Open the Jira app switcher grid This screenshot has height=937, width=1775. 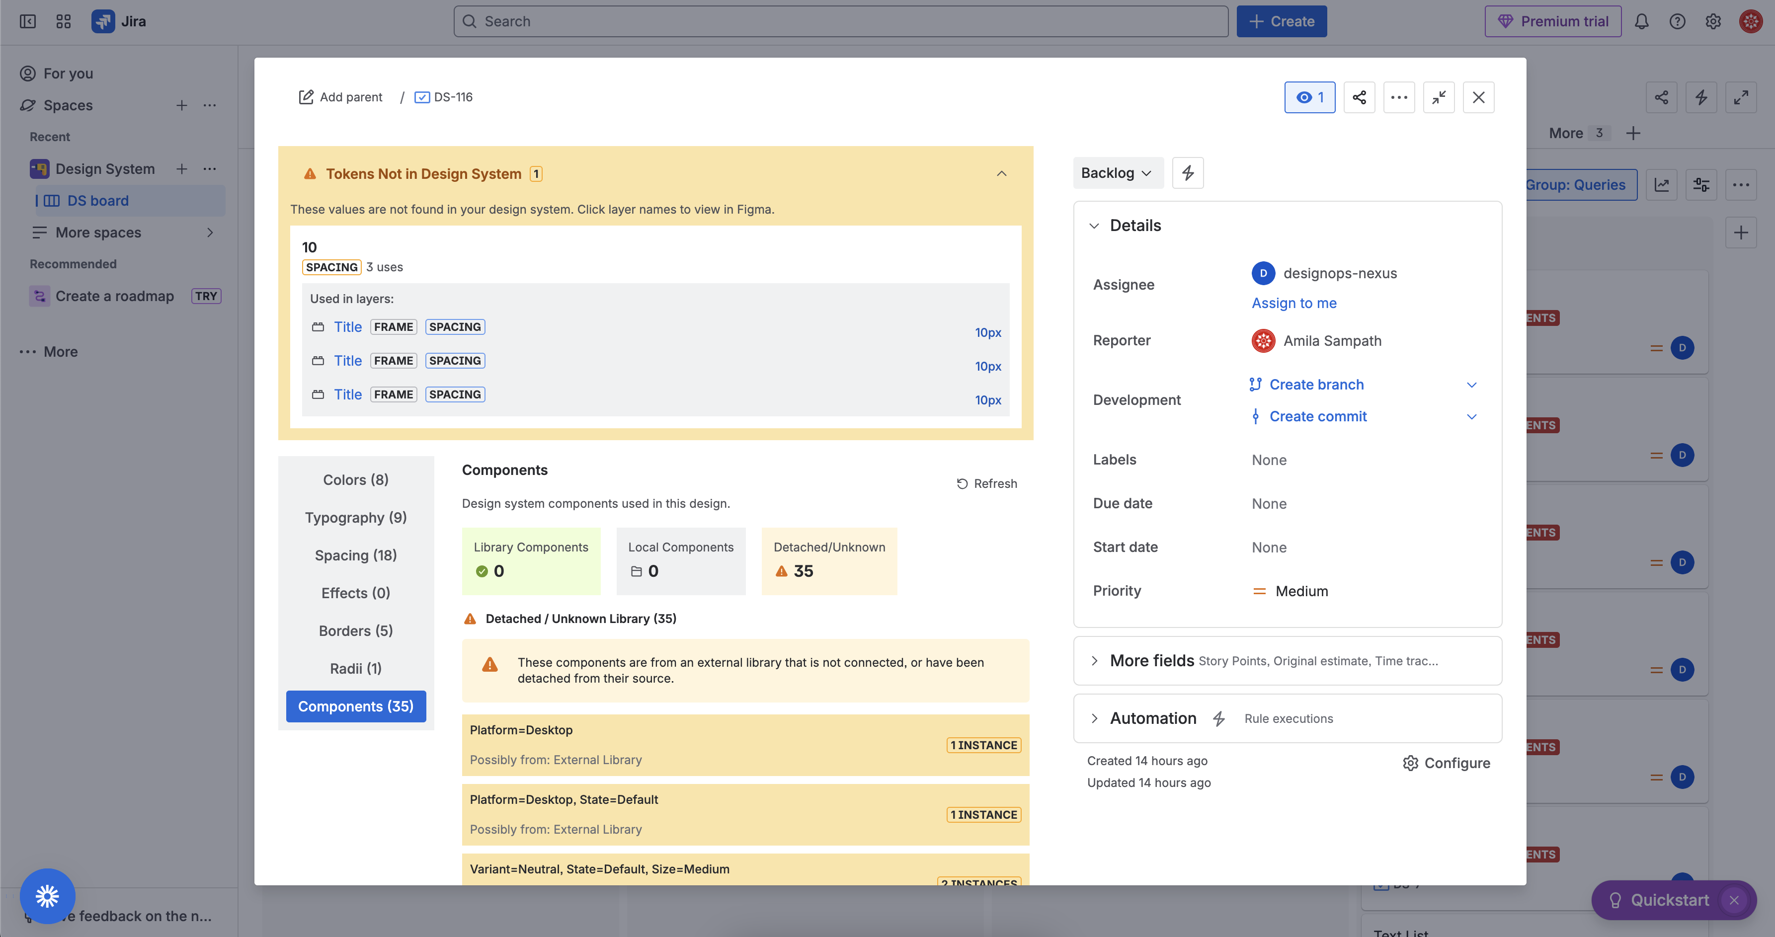click(64, 21)
